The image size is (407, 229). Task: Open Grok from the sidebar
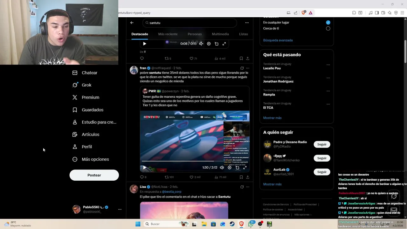point(82,85)
